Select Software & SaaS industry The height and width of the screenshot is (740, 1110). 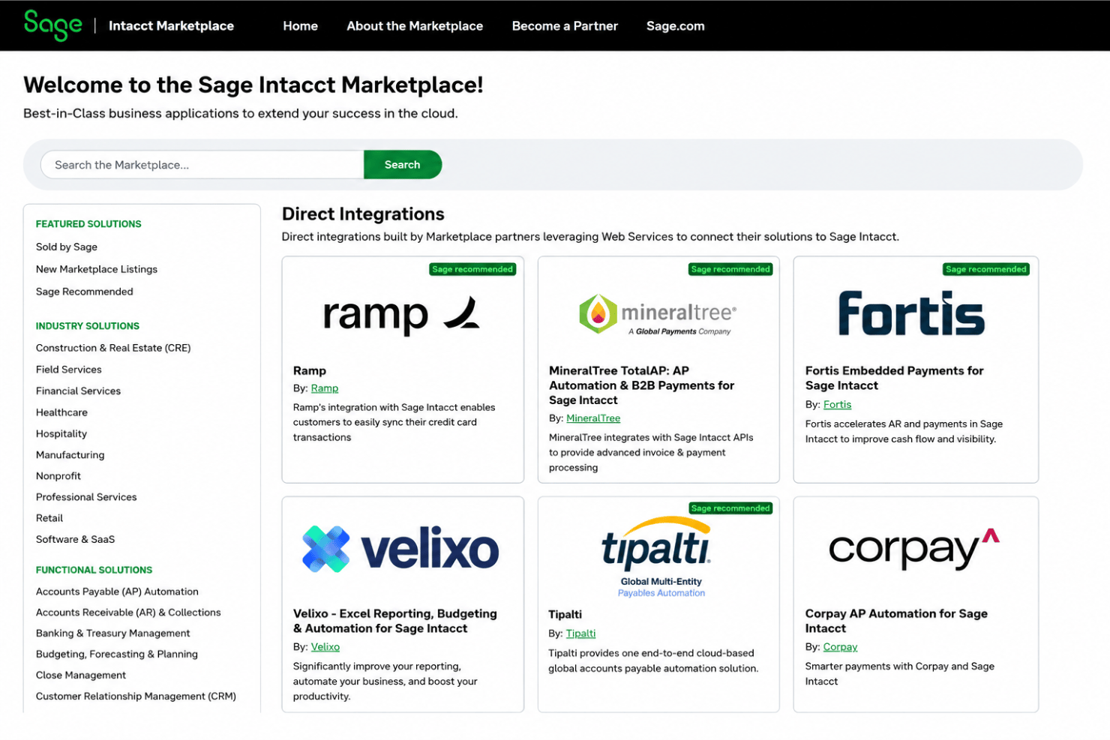click(75, 539)
